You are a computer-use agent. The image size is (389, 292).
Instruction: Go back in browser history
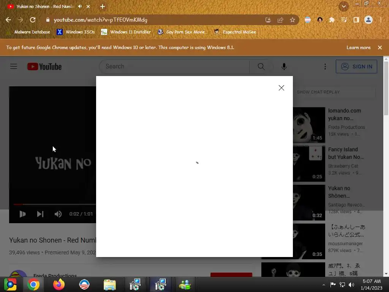[8, 20]
